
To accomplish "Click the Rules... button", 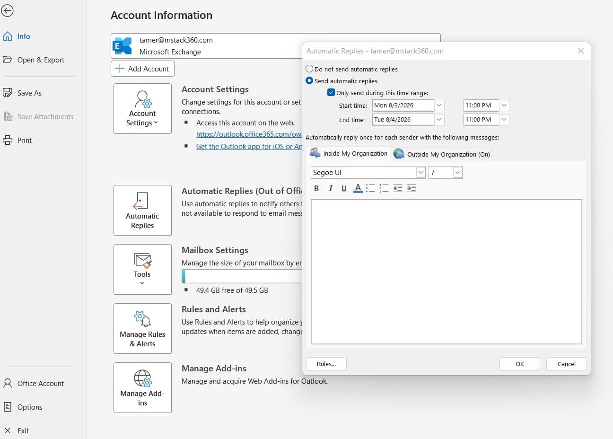I will [326, 364].
